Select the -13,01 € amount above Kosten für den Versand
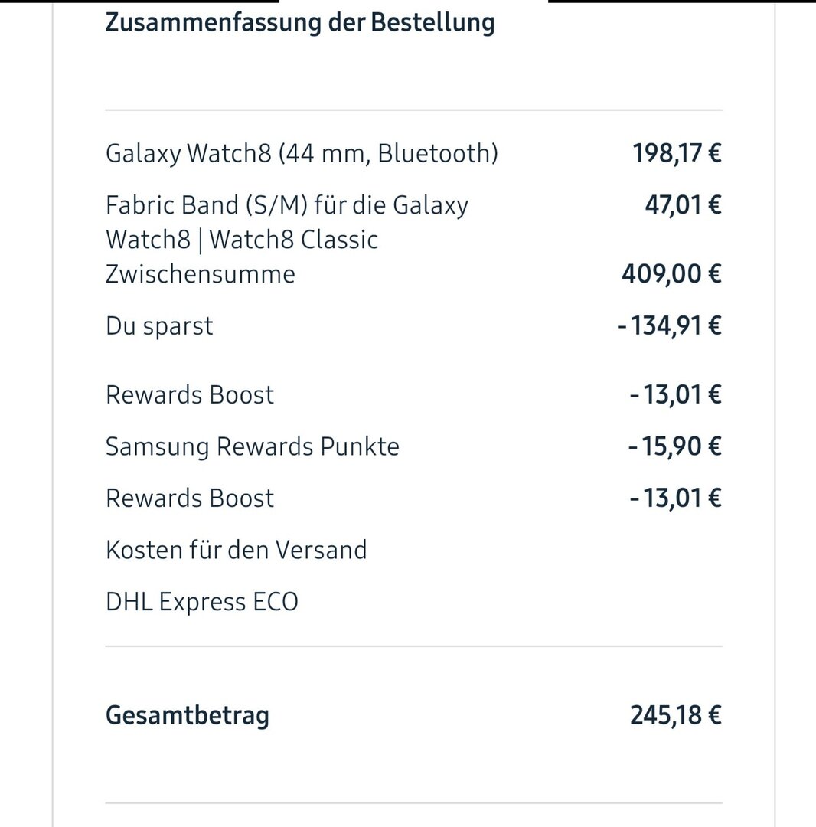 point(675,498)
